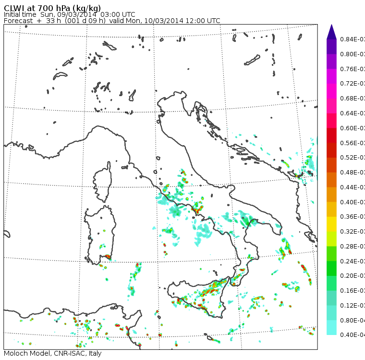The image size is (365, 360).
Task: Select the 'Initial time Sun, 09/03/2014 03:00 UTC' line
Action: 69,14
